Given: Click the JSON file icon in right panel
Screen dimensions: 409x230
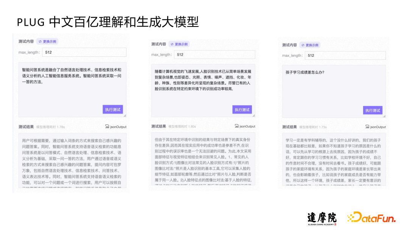Looking at the screenshot, I should coord(367,127).
